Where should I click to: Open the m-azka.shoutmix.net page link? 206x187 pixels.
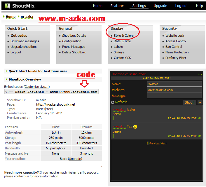tap(56, 104)
